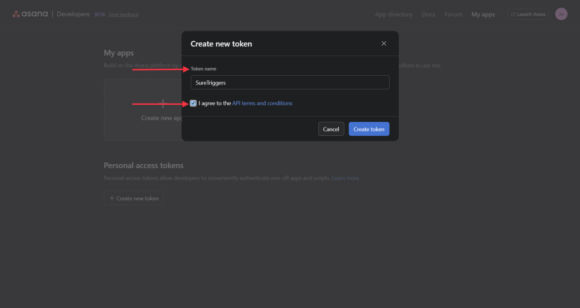Screen dimensions: 580x308
Task: Click the BETA badge in header
Action: [x=100, y=15]
